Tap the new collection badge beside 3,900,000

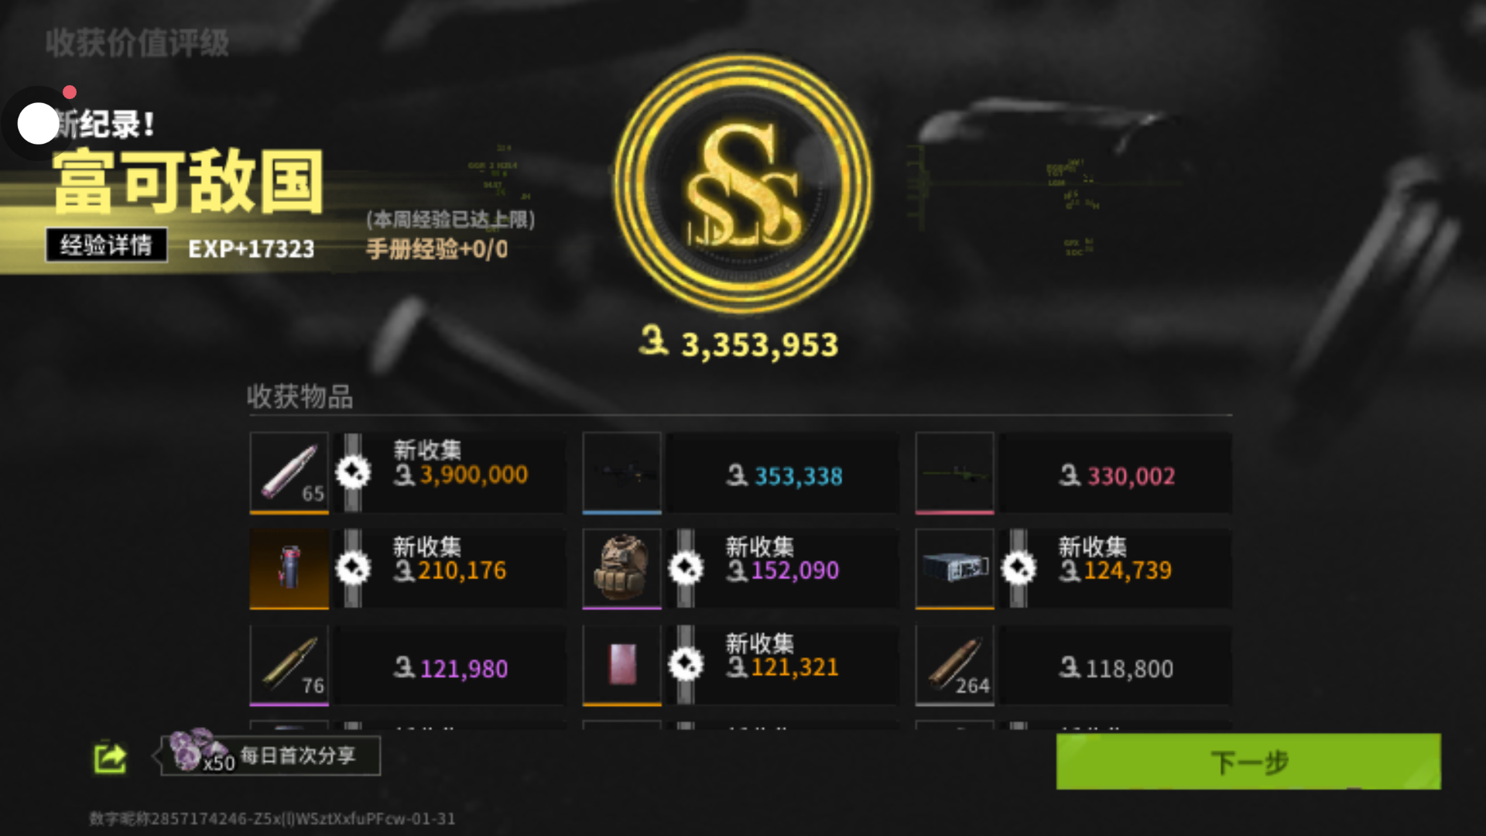(x=353, y=472)
